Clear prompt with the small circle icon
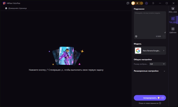Image resolution: width=178 pixels, height=107 pixels. point(164,36)
